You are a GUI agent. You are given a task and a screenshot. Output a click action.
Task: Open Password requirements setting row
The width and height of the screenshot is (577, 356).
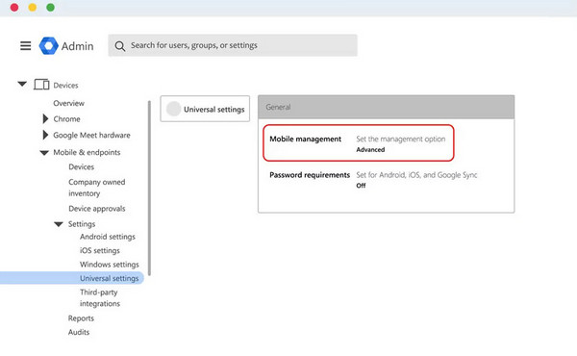click(x=373, y=180)
